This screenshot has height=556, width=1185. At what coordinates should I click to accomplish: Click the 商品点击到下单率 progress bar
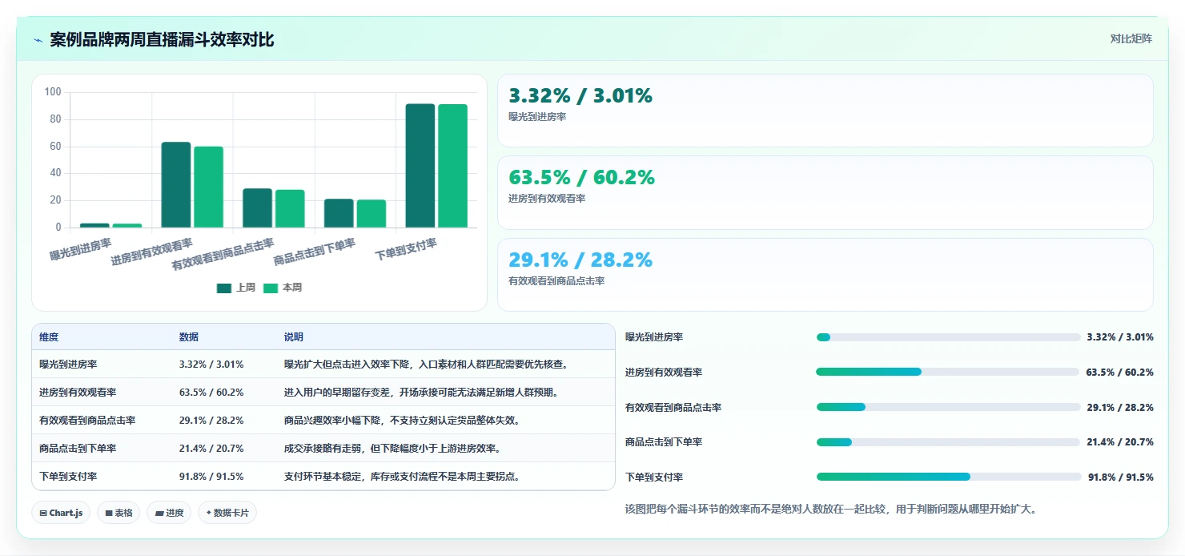pos(948,442)
